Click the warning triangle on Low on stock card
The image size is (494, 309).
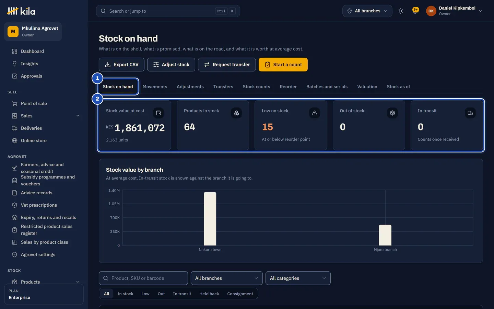coord(314,113)
